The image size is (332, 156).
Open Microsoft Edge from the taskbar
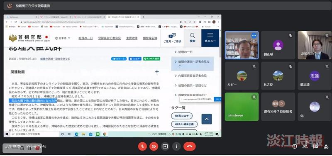coord(76,134)
